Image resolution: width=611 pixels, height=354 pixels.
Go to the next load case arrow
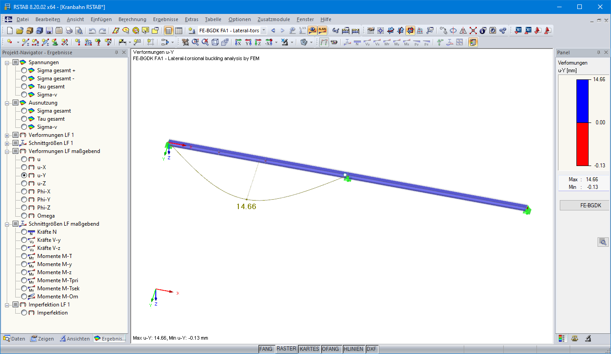(x=282, y=31)
